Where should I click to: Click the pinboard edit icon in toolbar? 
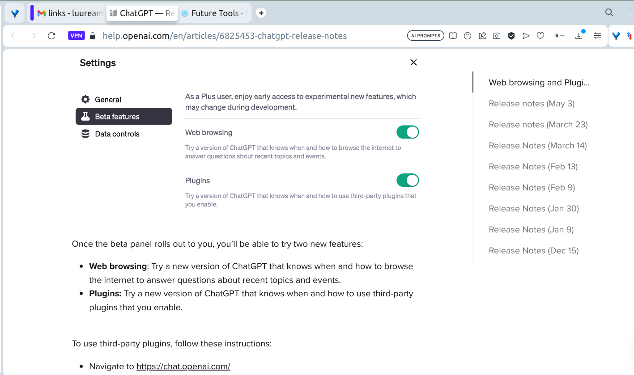(482, 36)
